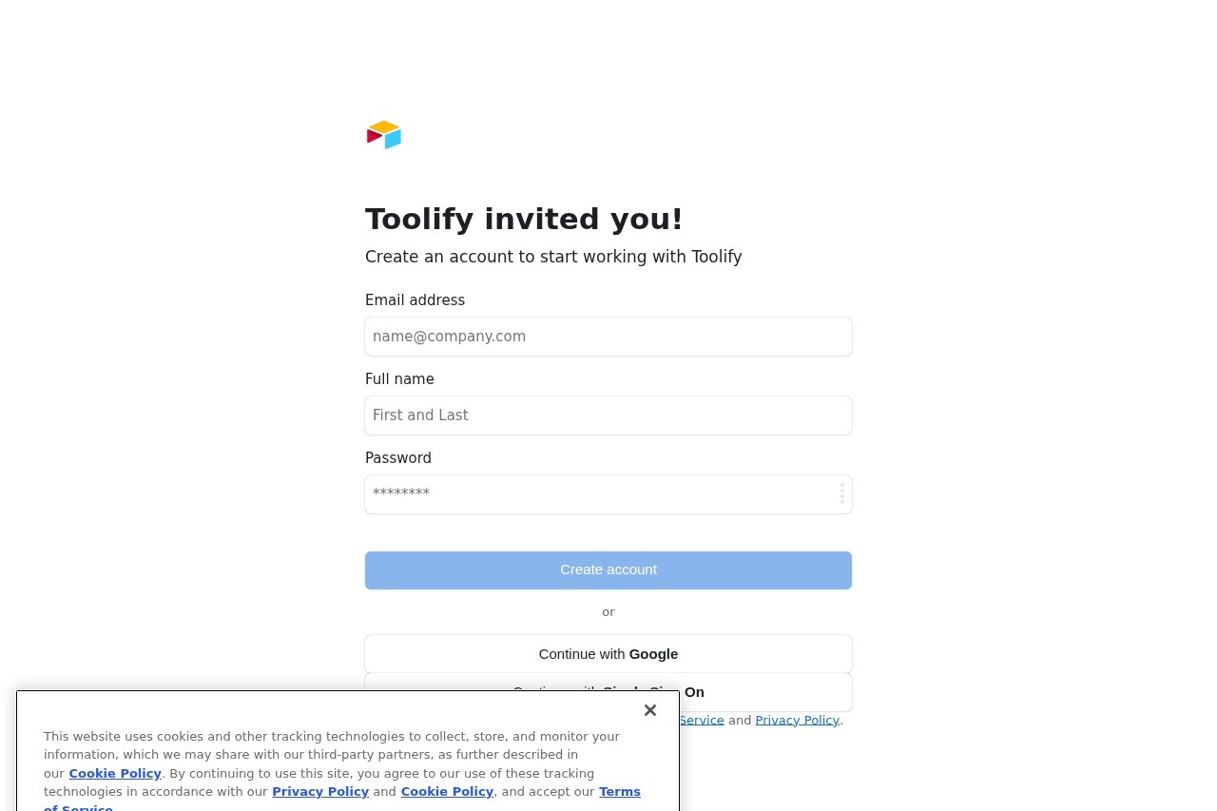Open the first Cookie Policy link in banner
The height and width of the screenshot is (811, 1217).
point(115,774)
